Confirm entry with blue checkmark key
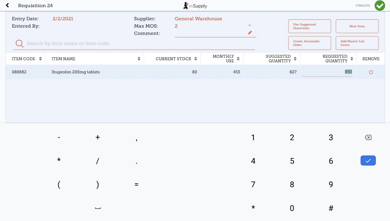Viewport: 390px width, 221px height. click(x=368, y=161)
